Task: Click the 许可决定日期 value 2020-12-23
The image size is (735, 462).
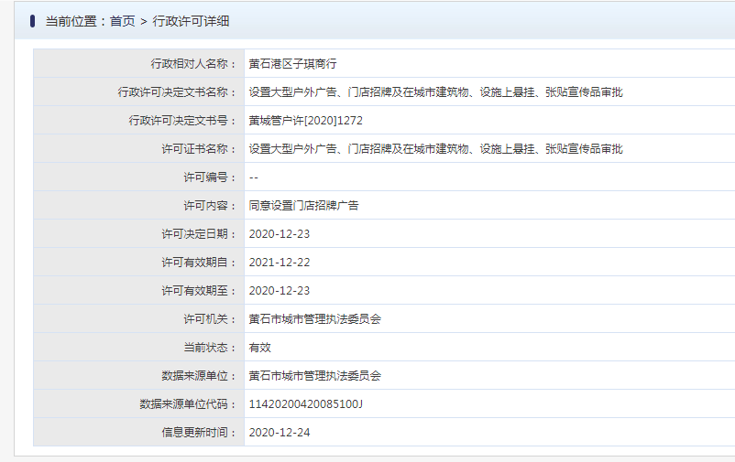Action: point(280,234)
